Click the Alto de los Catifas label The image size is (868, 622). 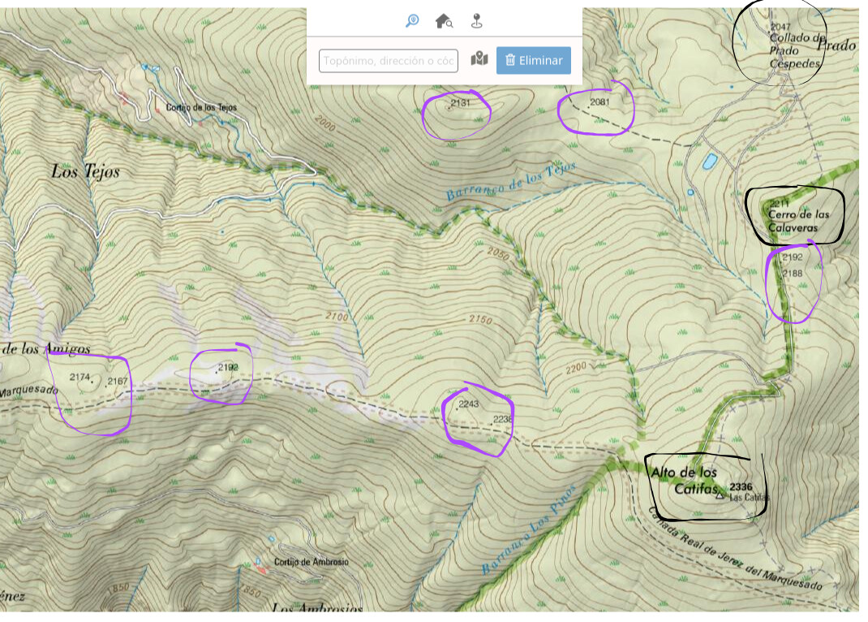[685, 480]
